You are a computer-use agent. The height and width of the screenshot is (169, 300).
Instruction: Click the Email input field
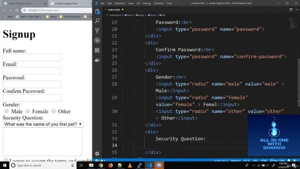[x=32, y=71]
